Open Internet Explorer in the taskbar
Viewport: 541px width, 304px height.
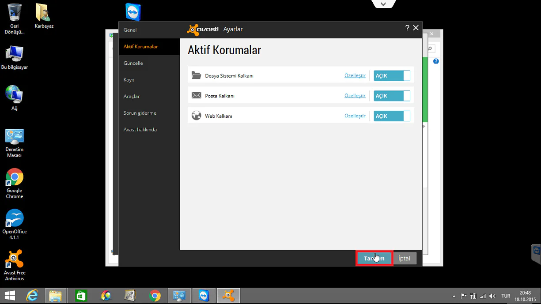[32, 296]
